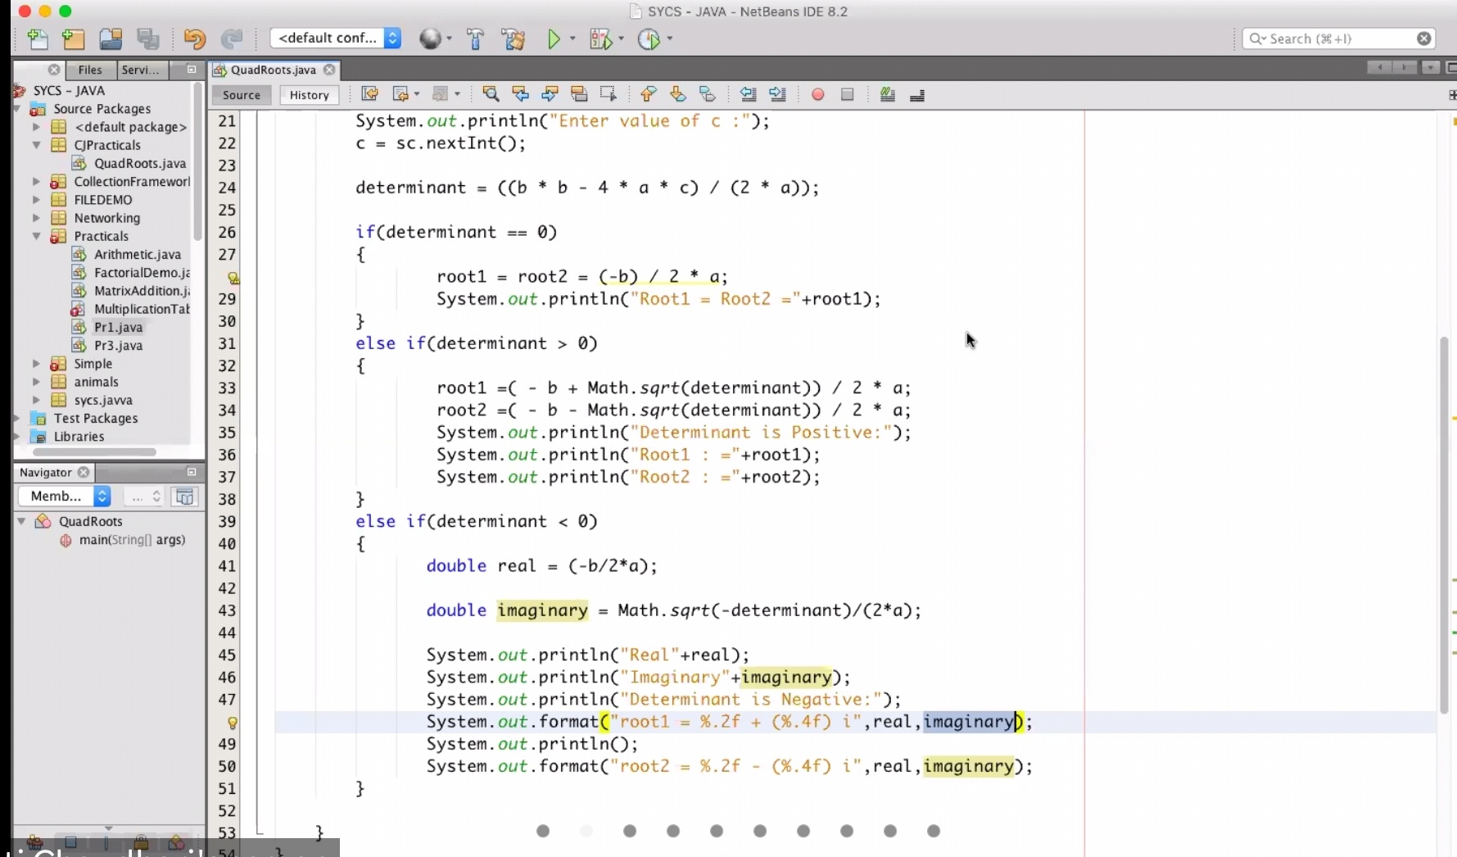
Task: Toggle the rectangular selection button
Action: [608, 94]
